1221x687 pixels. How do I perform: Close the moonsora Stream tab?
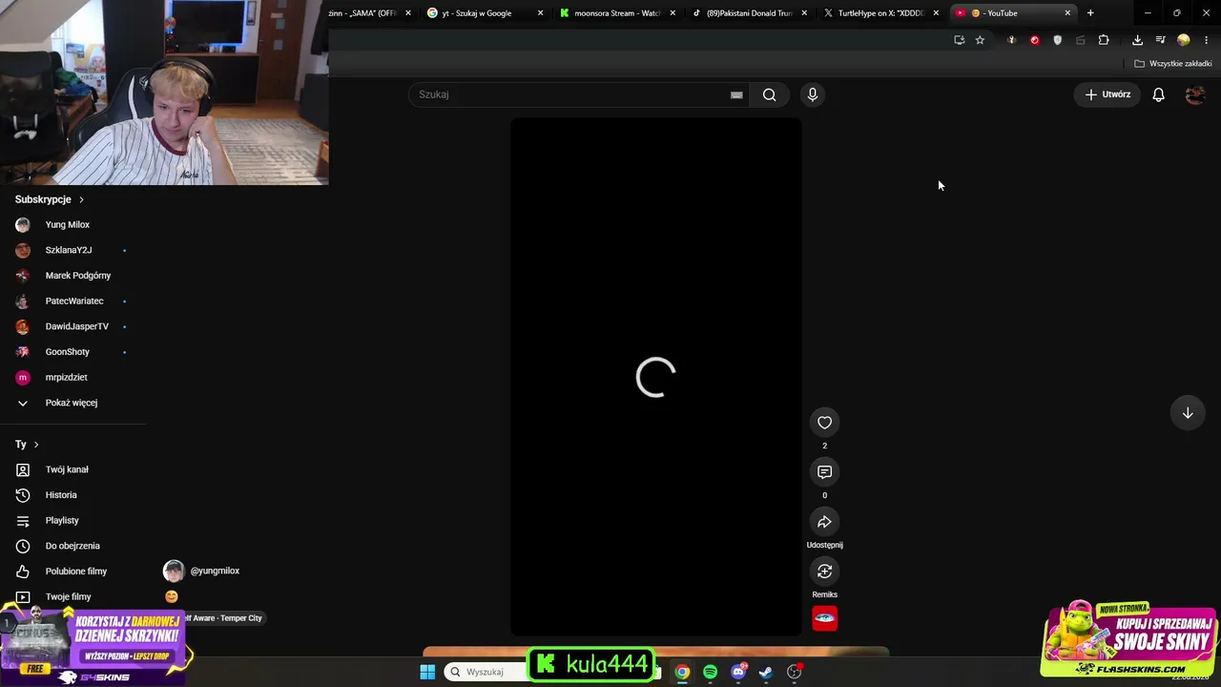[673, 13]
